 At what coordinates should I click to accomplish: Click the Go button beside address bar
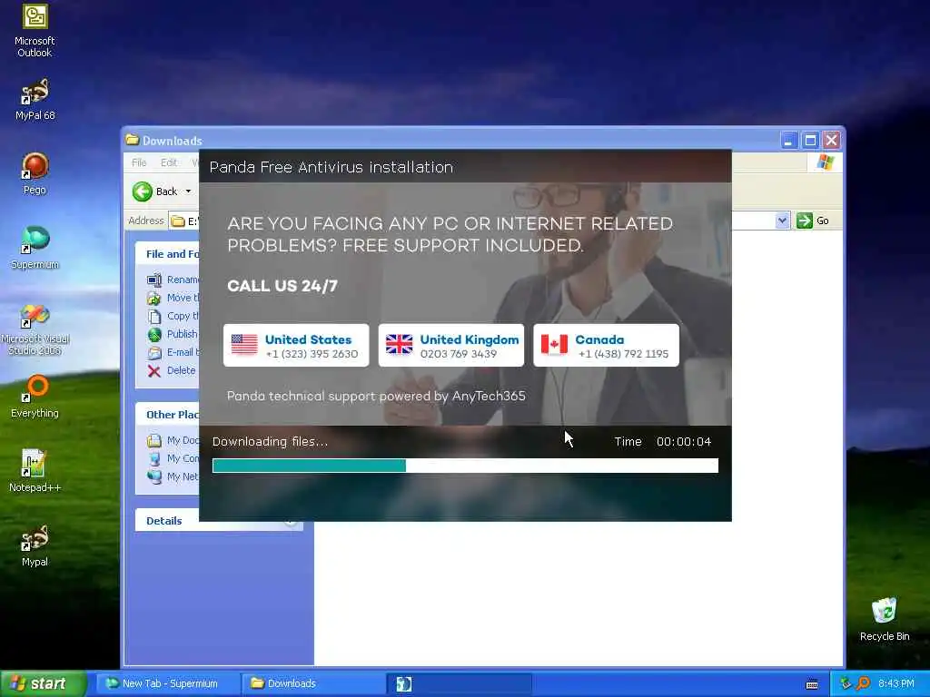[813, 221]
